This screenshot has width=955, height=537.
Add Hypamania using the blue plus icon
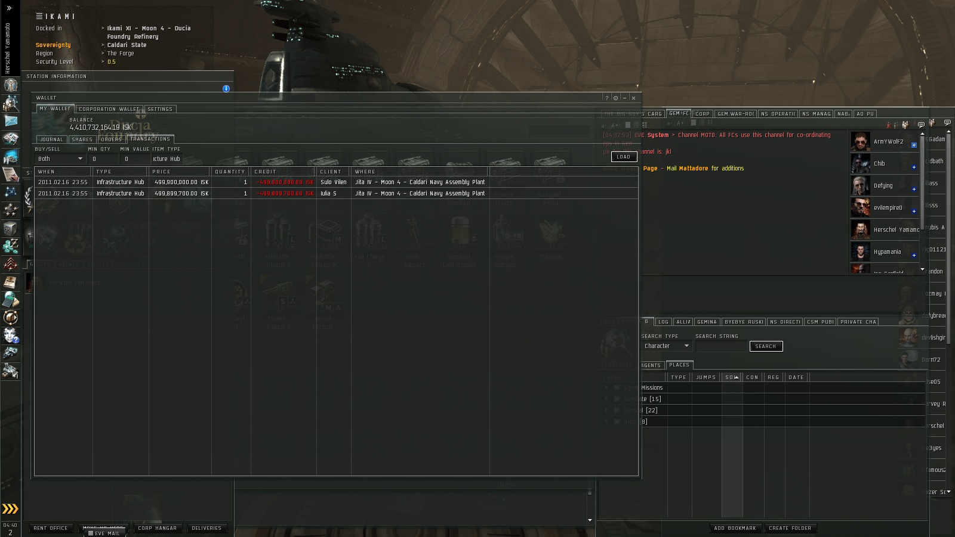(x=914, y=255)
